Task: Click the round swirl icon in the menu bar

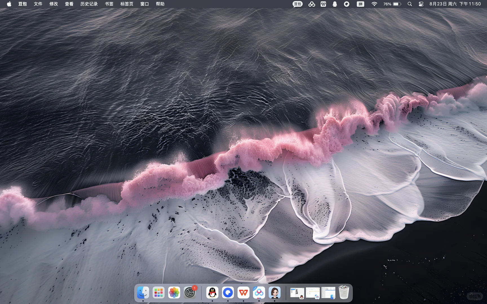Action: (347, 4)
